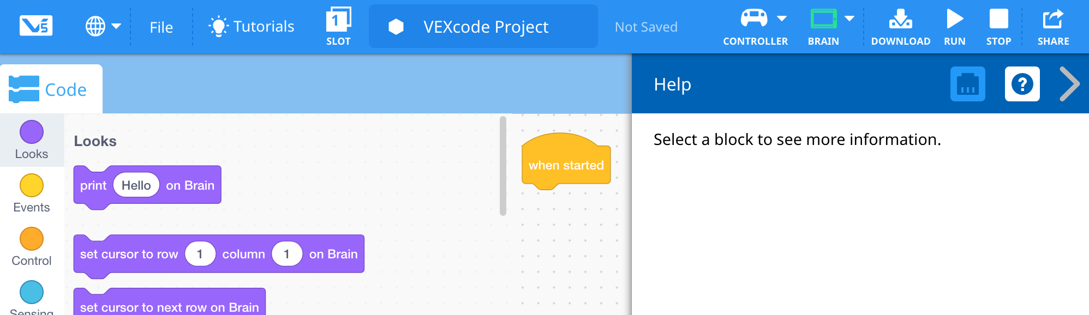The image size is (1089, 315).
Task: Open the Tutorials page
Action: click(250, 25)
